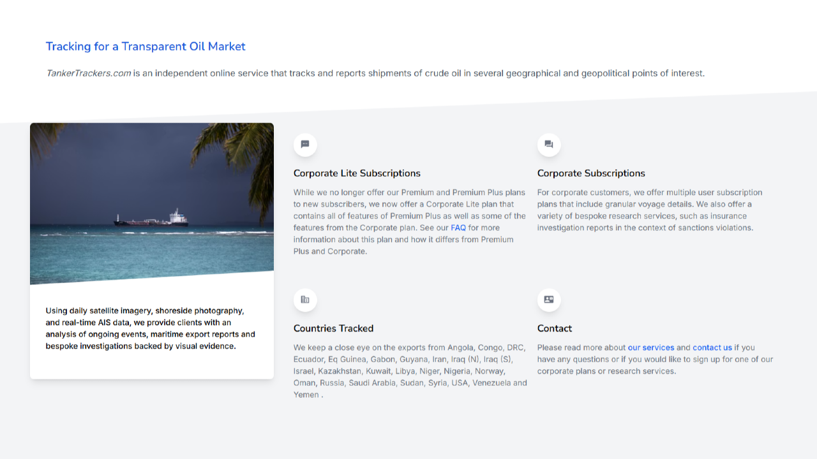Click the "Tracking for a Transparent Oil Market" heading
The image size is (817, 459).
pos(146,47)
